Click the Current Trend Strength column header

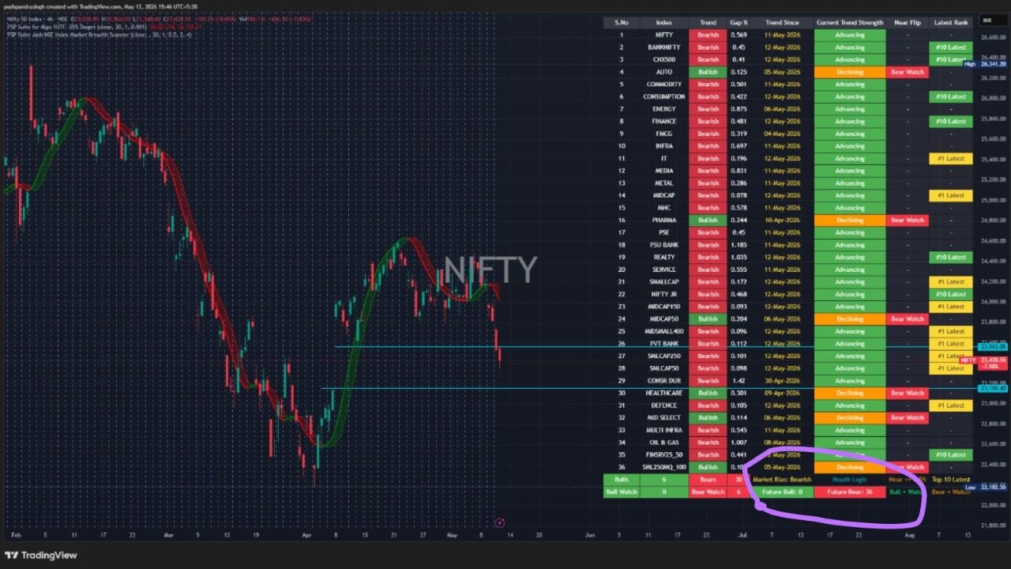coord(850,22)
